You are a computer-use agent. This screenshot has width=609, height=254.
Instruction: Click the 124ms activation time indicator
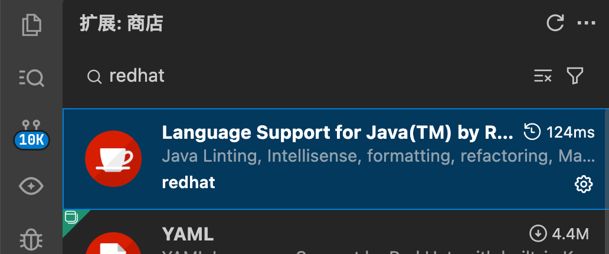[559, 133]
